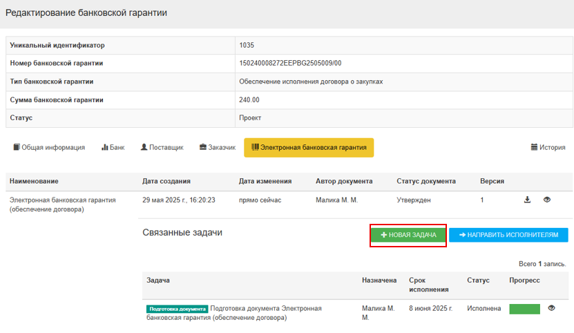Go to the Заказчик tab

click(x=218, y=147)
